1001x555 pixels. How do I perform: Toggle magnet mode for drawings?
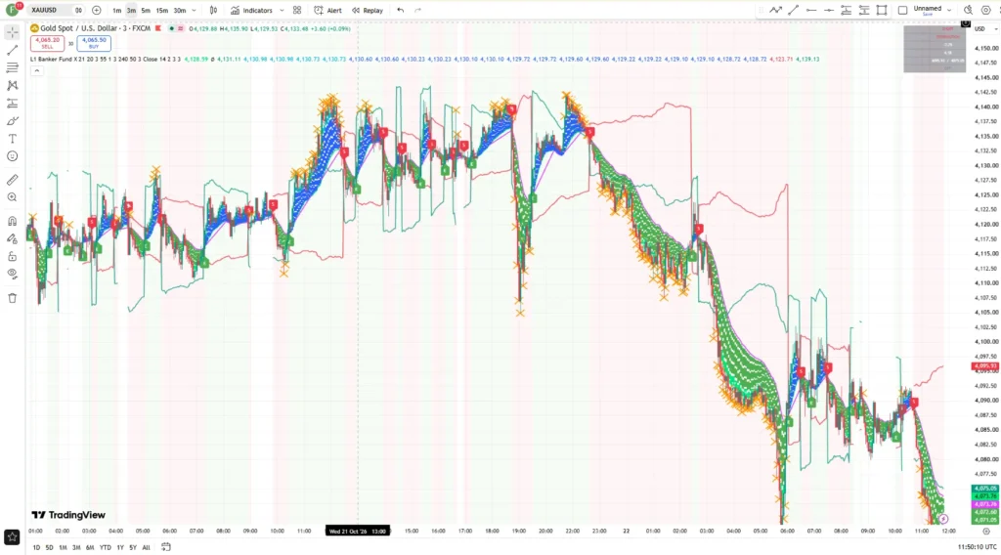click(12, 222)
